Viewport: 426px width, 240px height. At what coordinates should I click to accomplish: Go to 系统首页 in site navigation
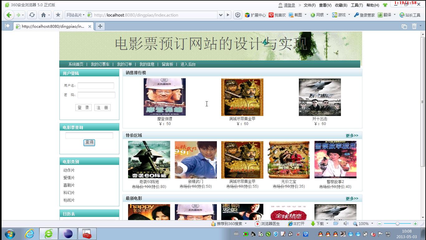point(76,64)
